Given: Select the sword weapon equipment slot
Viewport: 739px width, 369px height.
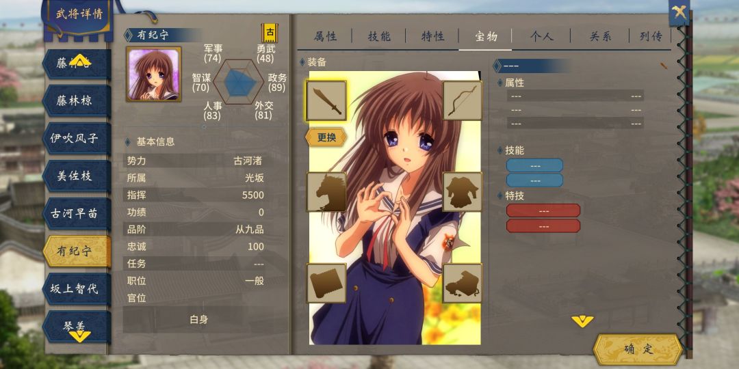Looking at the screenshot, I should [x=326, y=100].
